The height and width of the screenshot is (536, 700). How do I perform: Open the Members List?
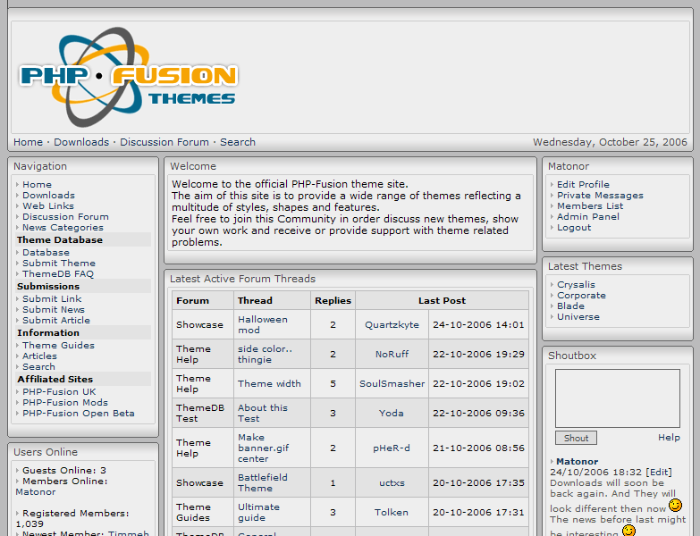590,206
